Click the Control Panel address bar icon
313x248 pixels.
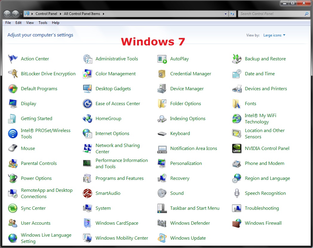tap(27, 13)
